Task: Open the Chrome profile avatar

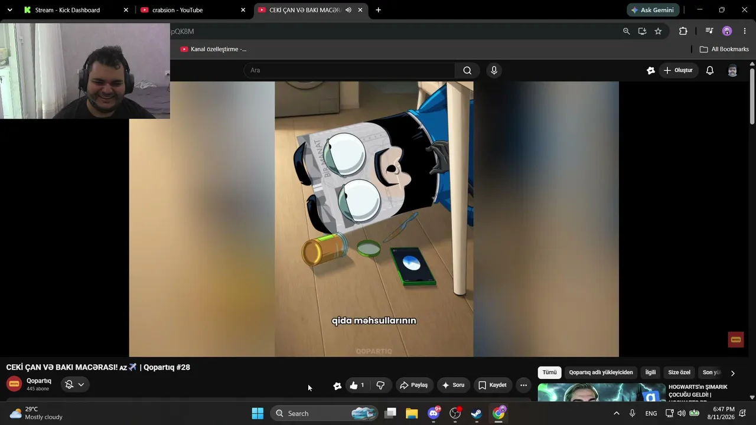Action: 727,31
